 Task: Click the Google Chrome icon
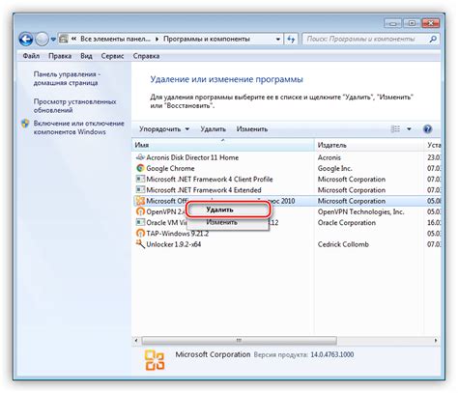pyautogui.click(x=140, y=168)
